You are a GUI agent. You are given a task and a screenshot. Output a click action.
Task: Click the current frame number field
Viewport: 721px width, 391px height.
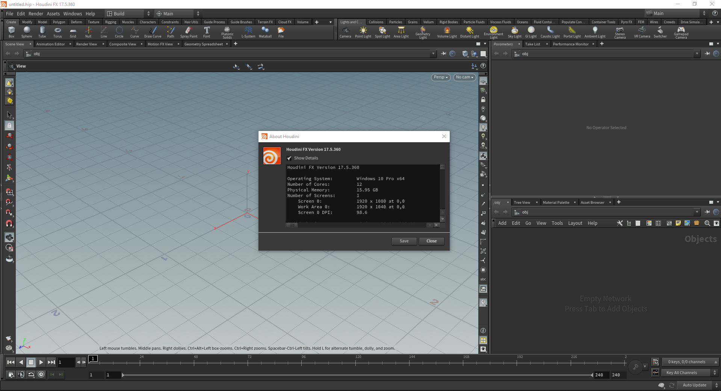66,362
